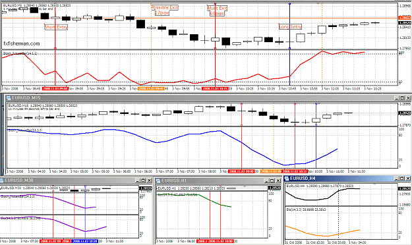Click the blue vertical line in the M30 chart
412x245 pixels.
[85, 213]
